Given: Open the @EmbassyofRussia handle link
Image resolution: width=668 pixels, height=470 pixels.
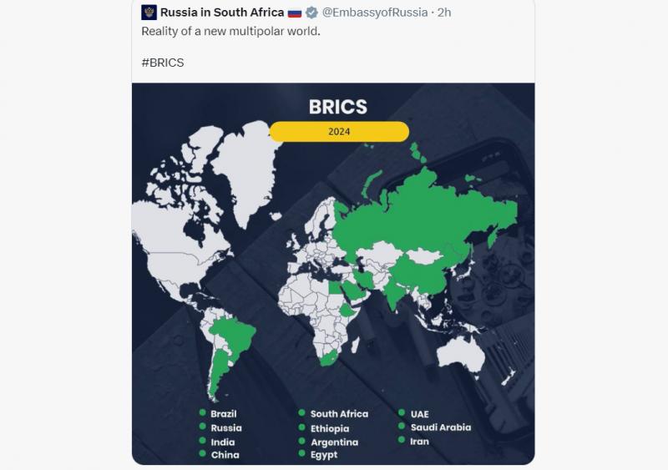Looking at the screenshot, I should coord(374,13).
